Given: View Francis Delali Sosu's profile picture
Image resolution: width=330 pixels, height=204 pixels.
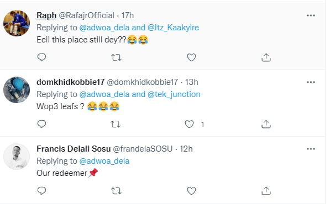Looking at the screenshot, I should (x=17, y=157).
